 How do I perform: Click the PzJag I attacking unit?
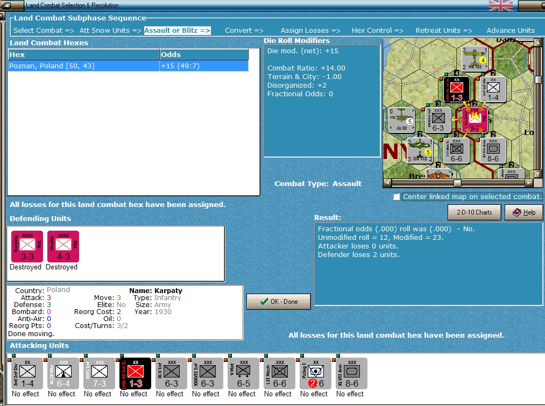point(315,374)
